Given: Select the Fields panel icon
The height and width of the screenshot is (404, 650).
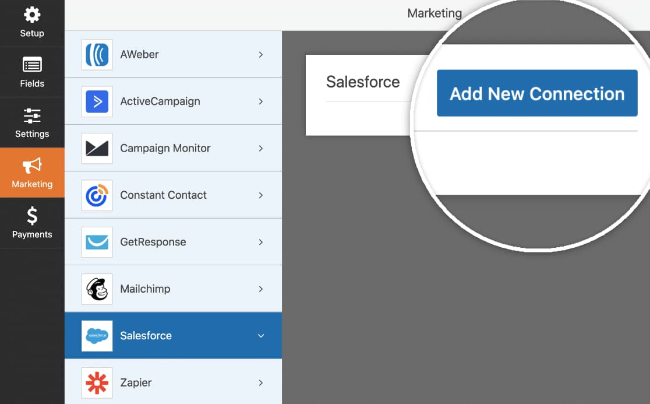Looking at the screenshot, I should [32, 65].
